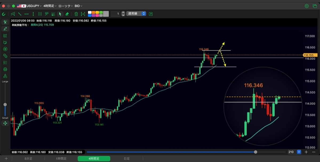
Task: Open chart settings gear icon
Action: coord(307,6)
